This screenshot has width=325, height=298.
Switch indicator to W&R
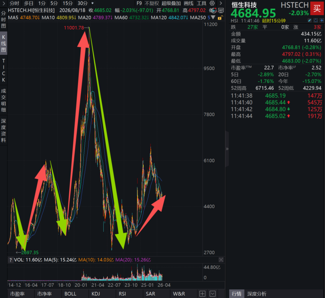179,294
